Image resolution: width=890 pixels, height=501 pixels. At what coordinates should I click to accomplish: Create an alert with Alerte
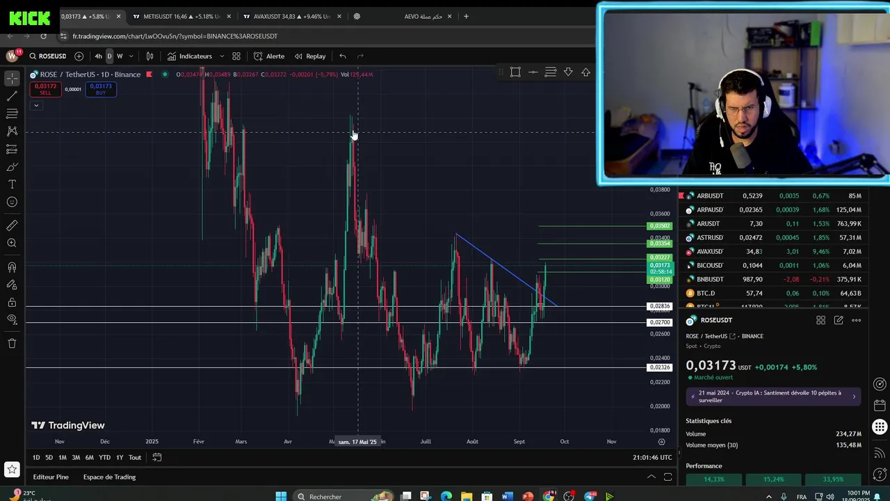click(269, 56)
